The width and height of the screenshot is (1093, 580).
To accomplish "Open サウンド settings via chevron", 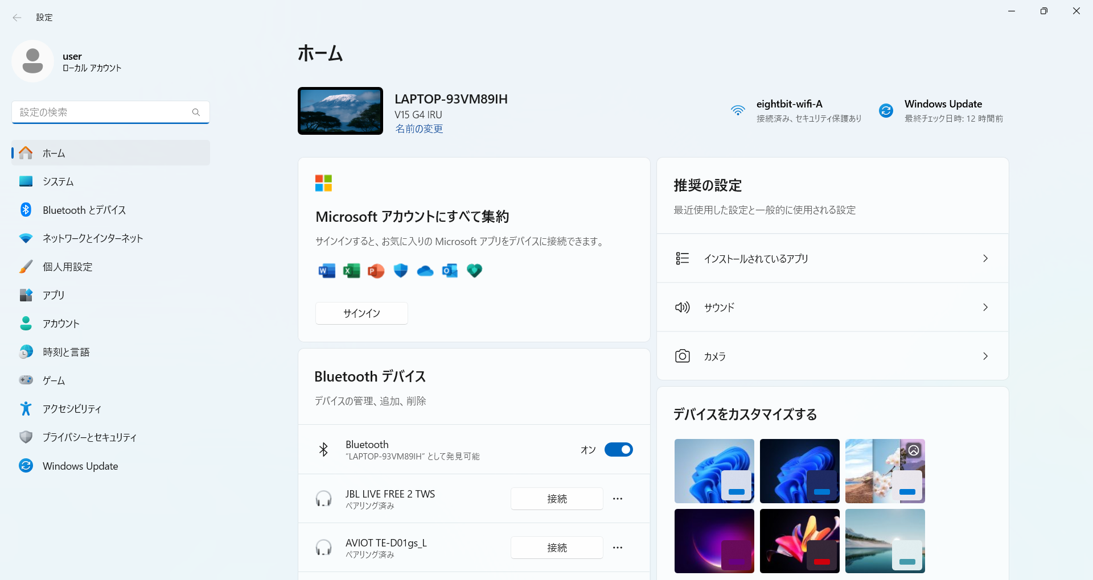I will 985,307.
